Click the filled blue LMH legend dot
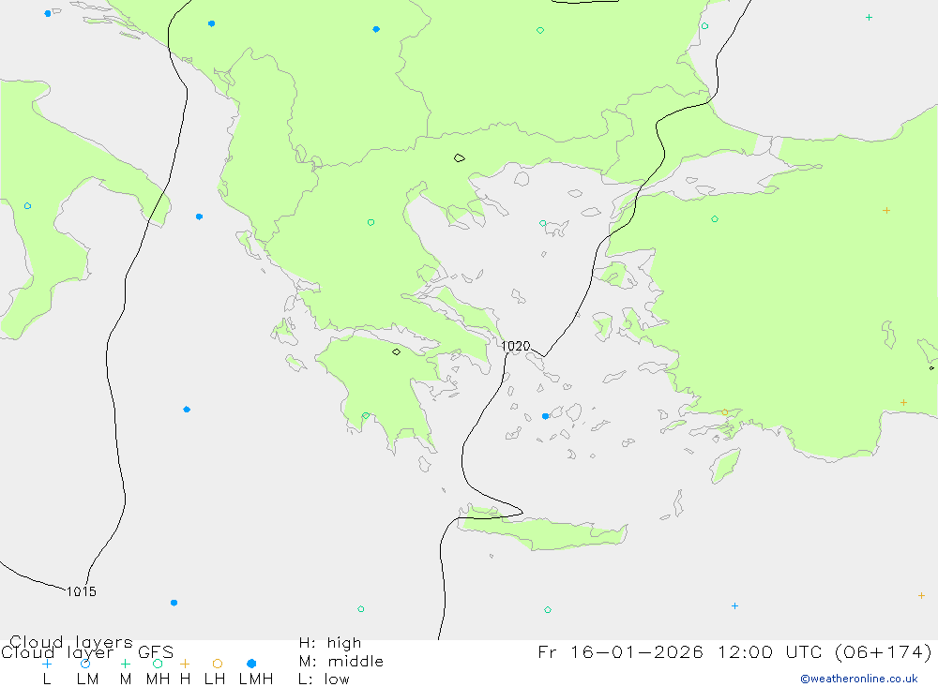 (251, 664)
